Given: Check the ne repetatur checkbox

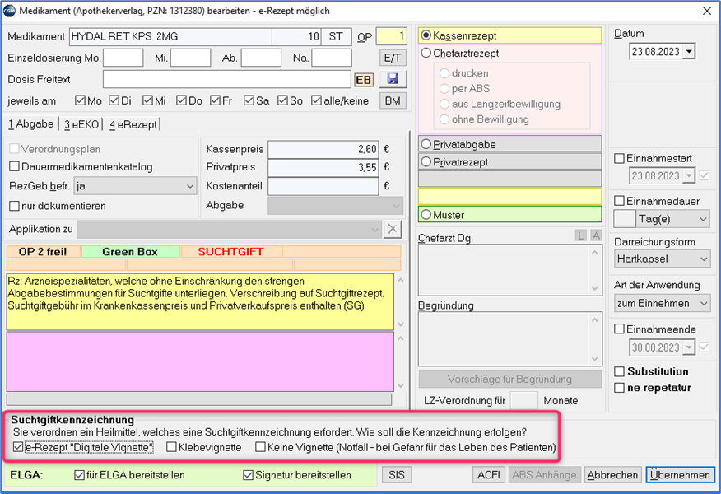Looking at the screenshot, I should (620, 388).
